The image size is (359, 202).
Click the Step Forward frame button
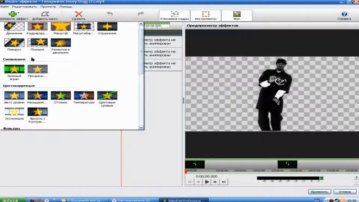[215, 182]
